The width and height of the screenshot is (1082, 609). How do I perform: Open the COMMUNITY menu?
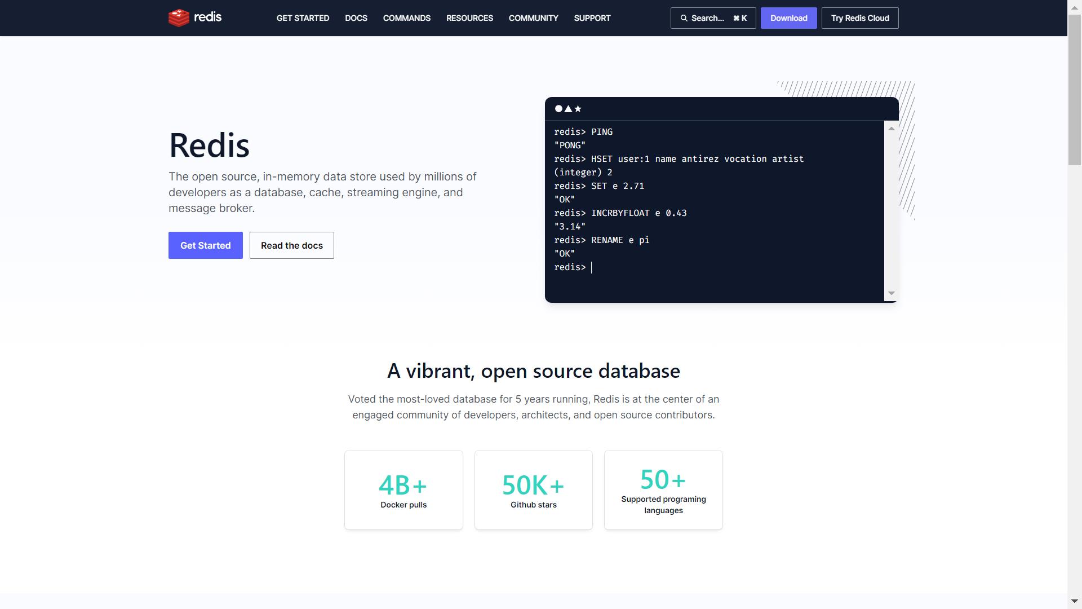pos(533,18)
